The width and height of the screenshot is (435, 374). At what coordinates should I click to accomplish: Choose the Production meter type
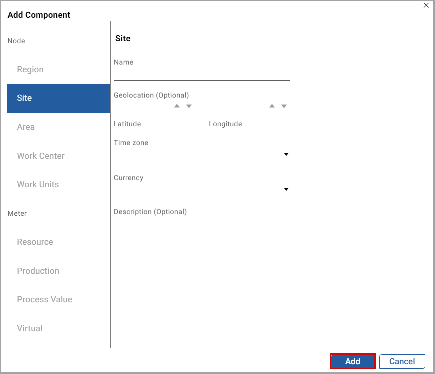38,271
